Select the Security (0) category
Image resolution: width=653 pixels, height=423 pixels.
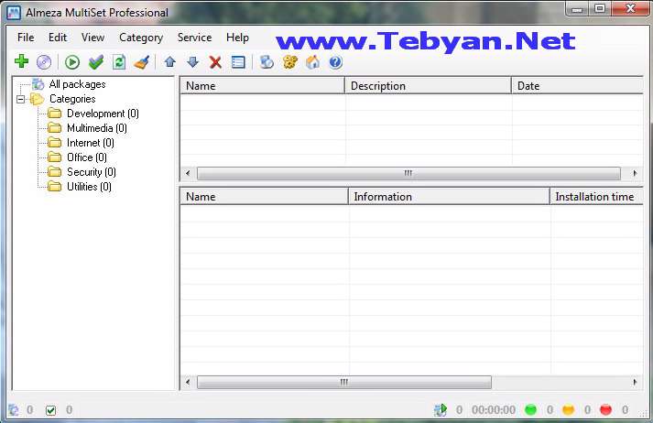tap(92, 172)
